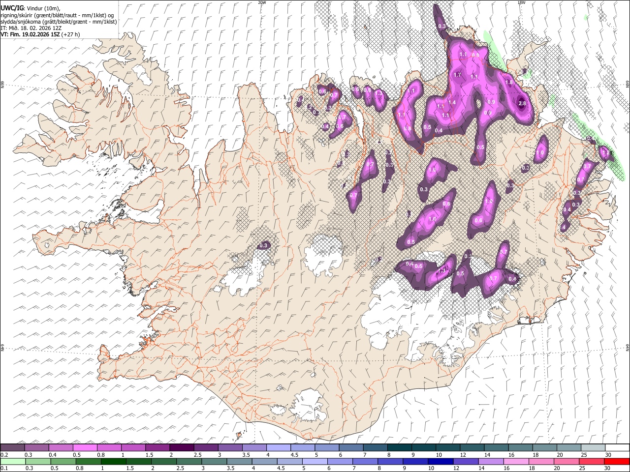Click the pink legend swatch between 0.5 and 0.8
This screenshot has height=472, width=630.
point(85,447)
